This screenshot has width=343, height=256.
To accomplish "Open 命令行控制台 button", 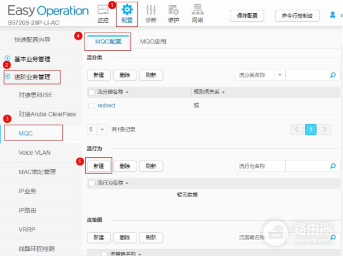I will coord(297,16).
